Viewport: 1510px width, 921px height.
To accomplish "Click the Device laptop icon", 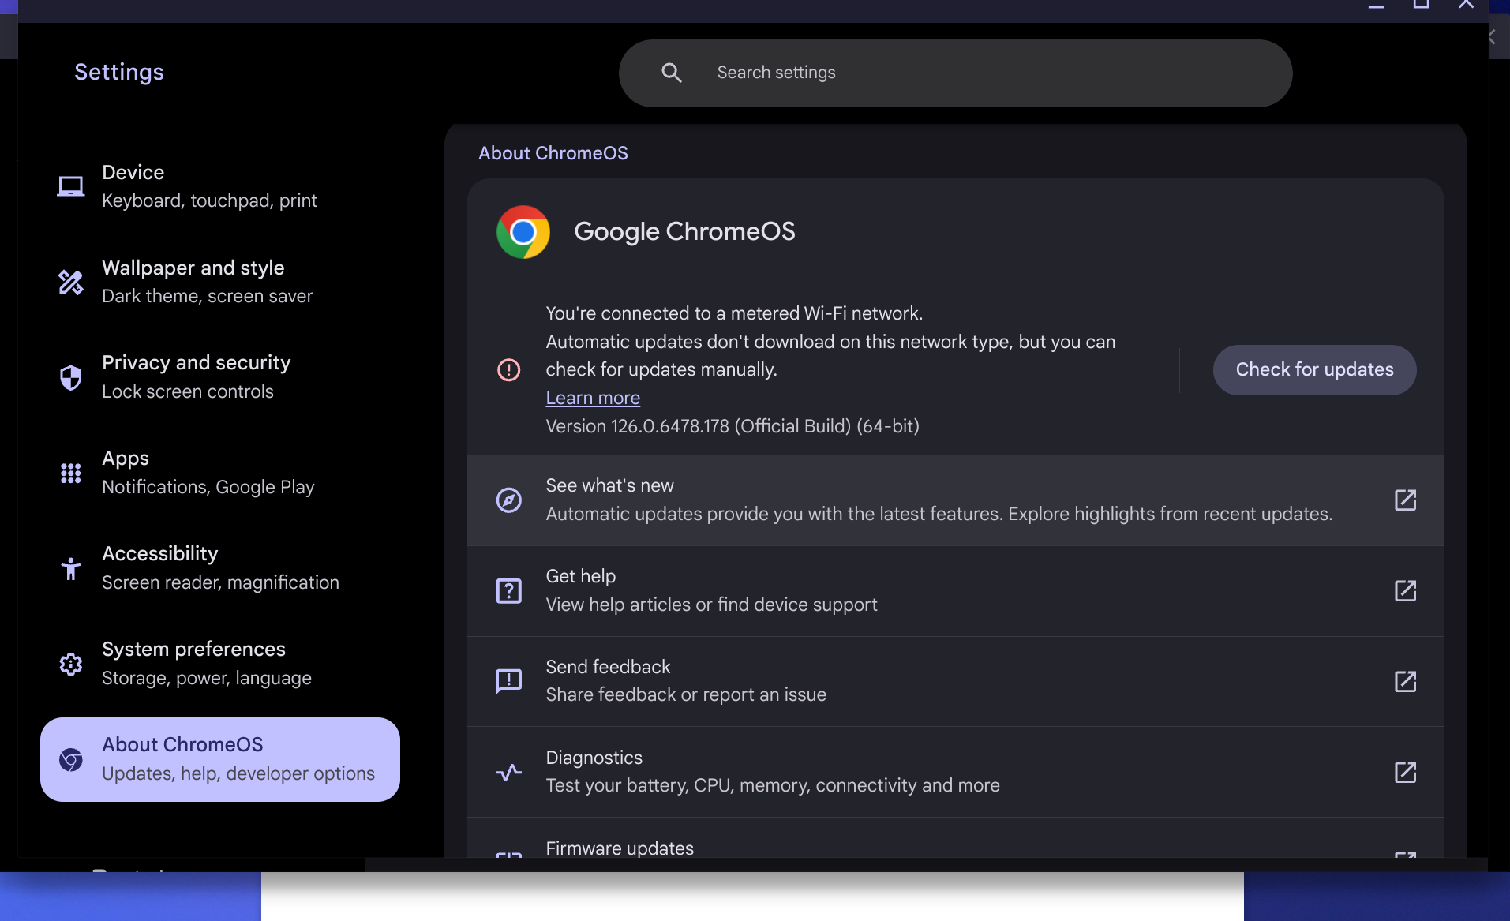I will [x=70, y=186].
